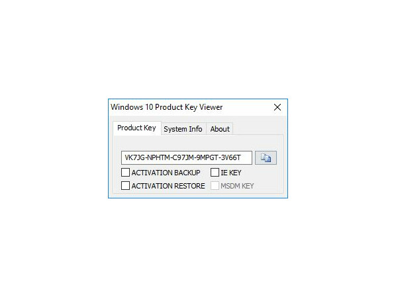The width and height of the screenshot is (396, 297).
Task: Open the About tab
Action: click(220, 129)
